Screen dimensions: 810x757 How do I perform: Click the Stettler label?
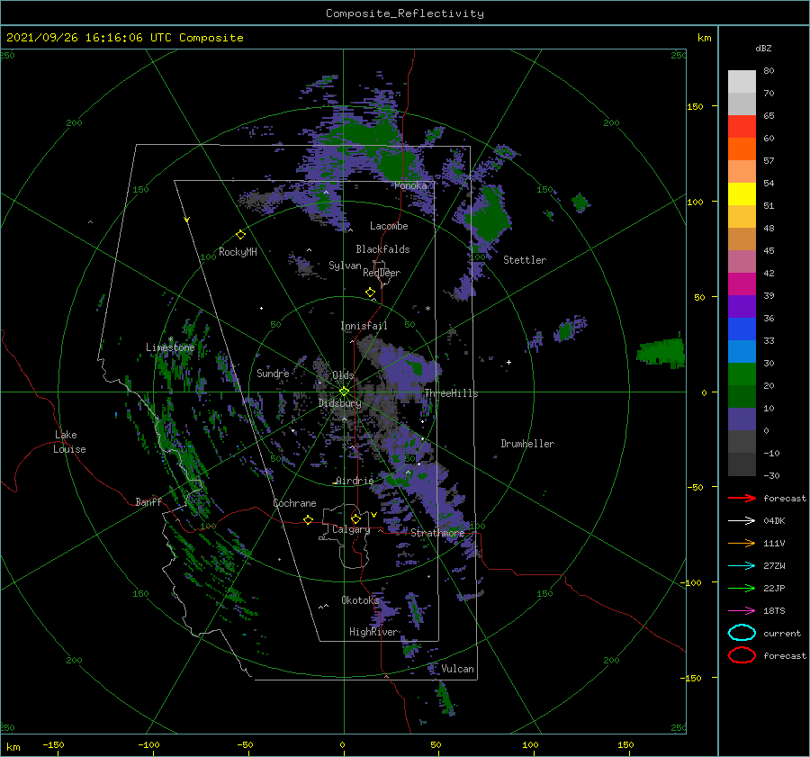[525, 260]
